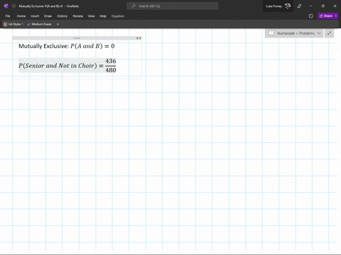Viewport: 341px width, 255px height.
Task: Open the sticky notes feed icon
Action: [311, 16]
